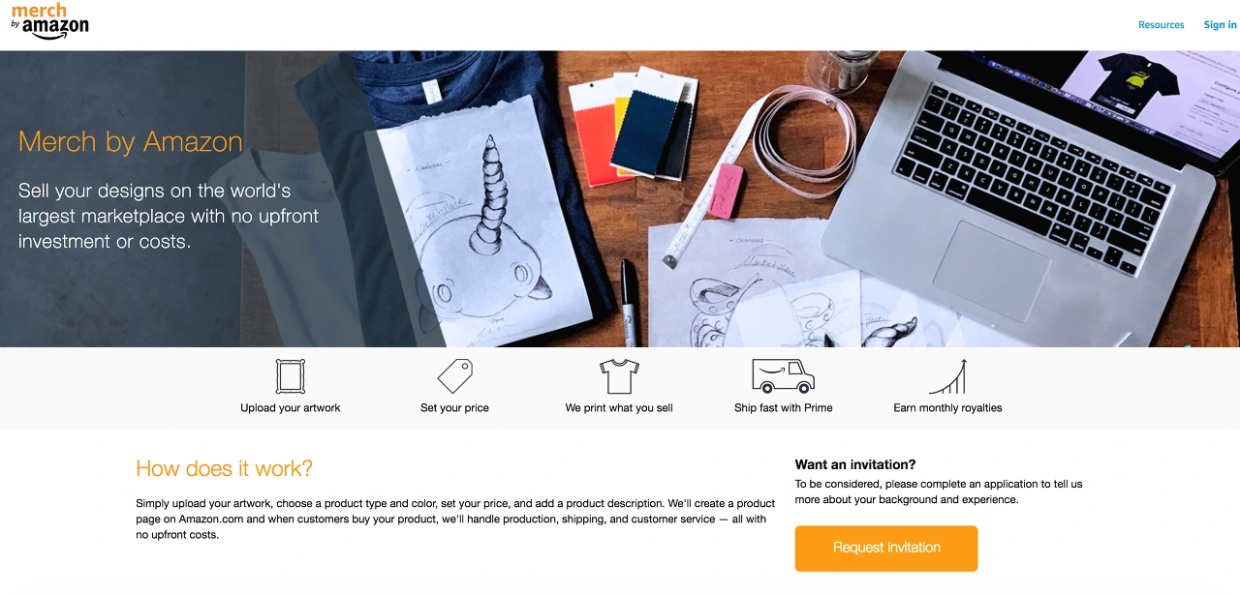Screen dimensions: 1240x594
Task: Click the Request invitation button
Action: click(886, 548)
